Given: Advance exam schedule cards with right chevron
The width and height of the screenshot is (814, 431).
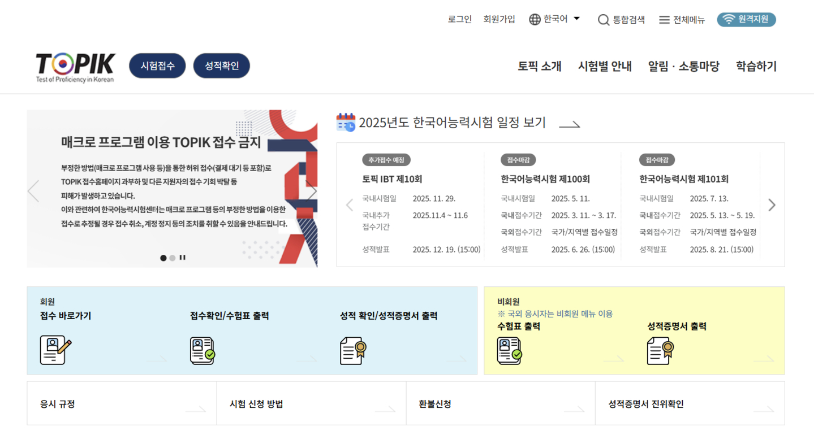Looking at the screenshot, I should pos(772,204).
